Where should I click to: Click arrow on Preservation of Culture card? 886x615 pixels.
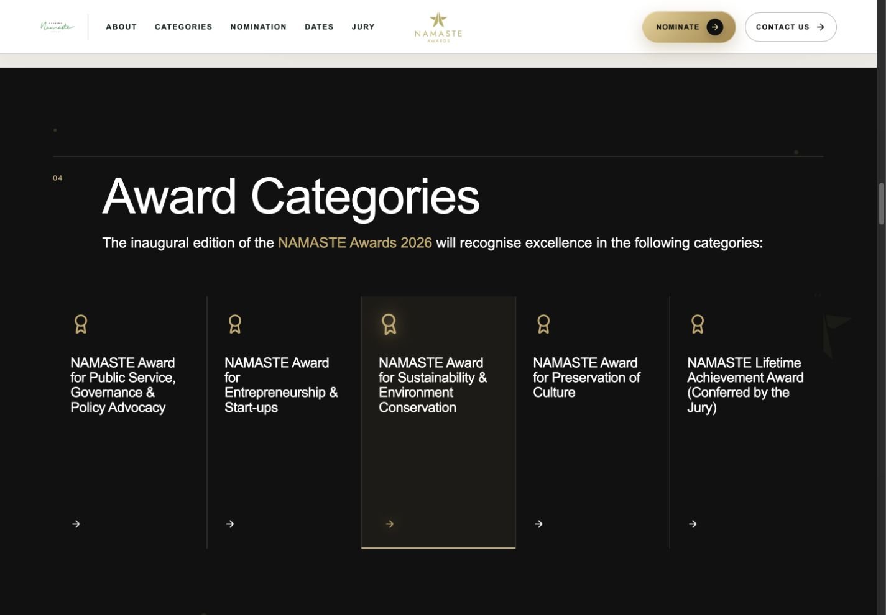[538, 524]
